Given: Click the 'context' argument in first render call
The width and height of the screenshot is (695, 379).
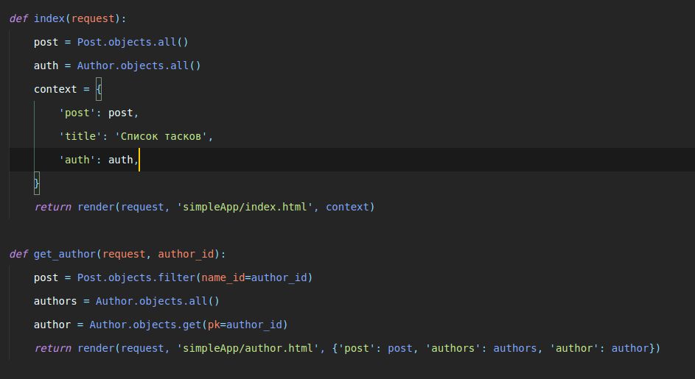Looking at the screenshot, I should pos(348,207).
